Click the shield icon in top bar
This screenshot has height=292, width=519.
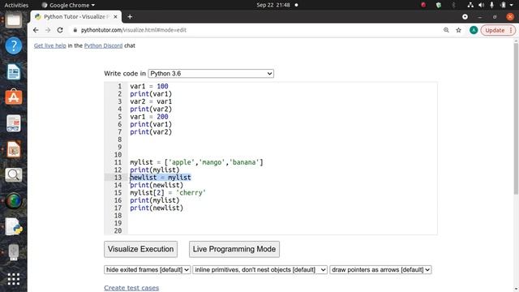(439, 5)
